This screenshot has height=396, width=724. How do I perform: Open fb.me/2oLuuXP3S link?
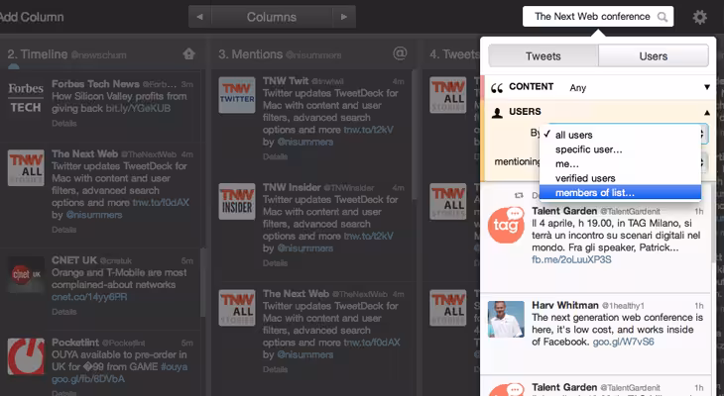point(571,259)
